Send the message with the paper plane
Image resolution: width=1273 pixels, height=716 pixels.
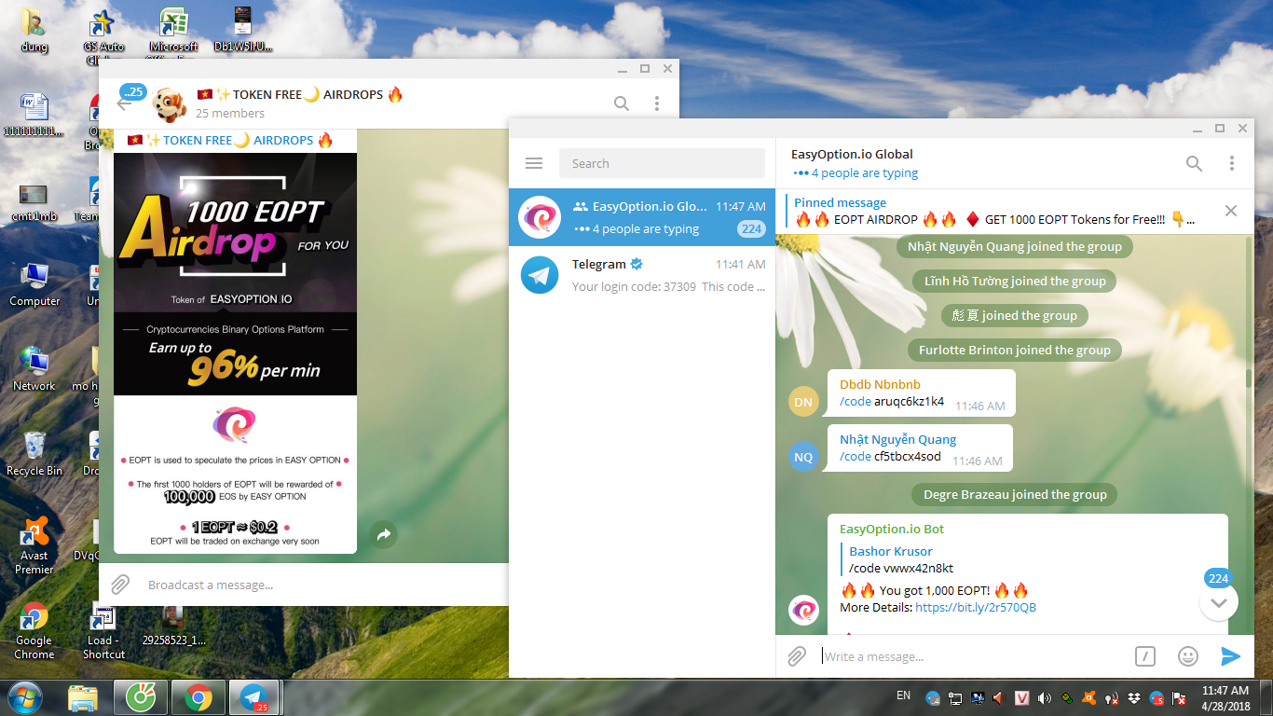tap(1231, 656)
